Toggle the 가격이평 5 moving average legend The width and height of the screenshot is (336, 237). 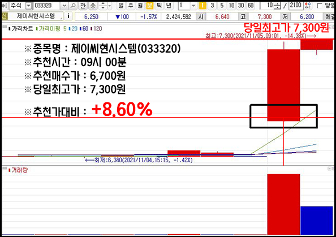click(51, 28)
